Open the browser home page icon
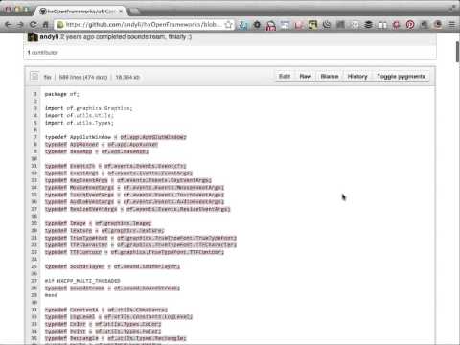460x345 pixels. (x=45, y=25)
